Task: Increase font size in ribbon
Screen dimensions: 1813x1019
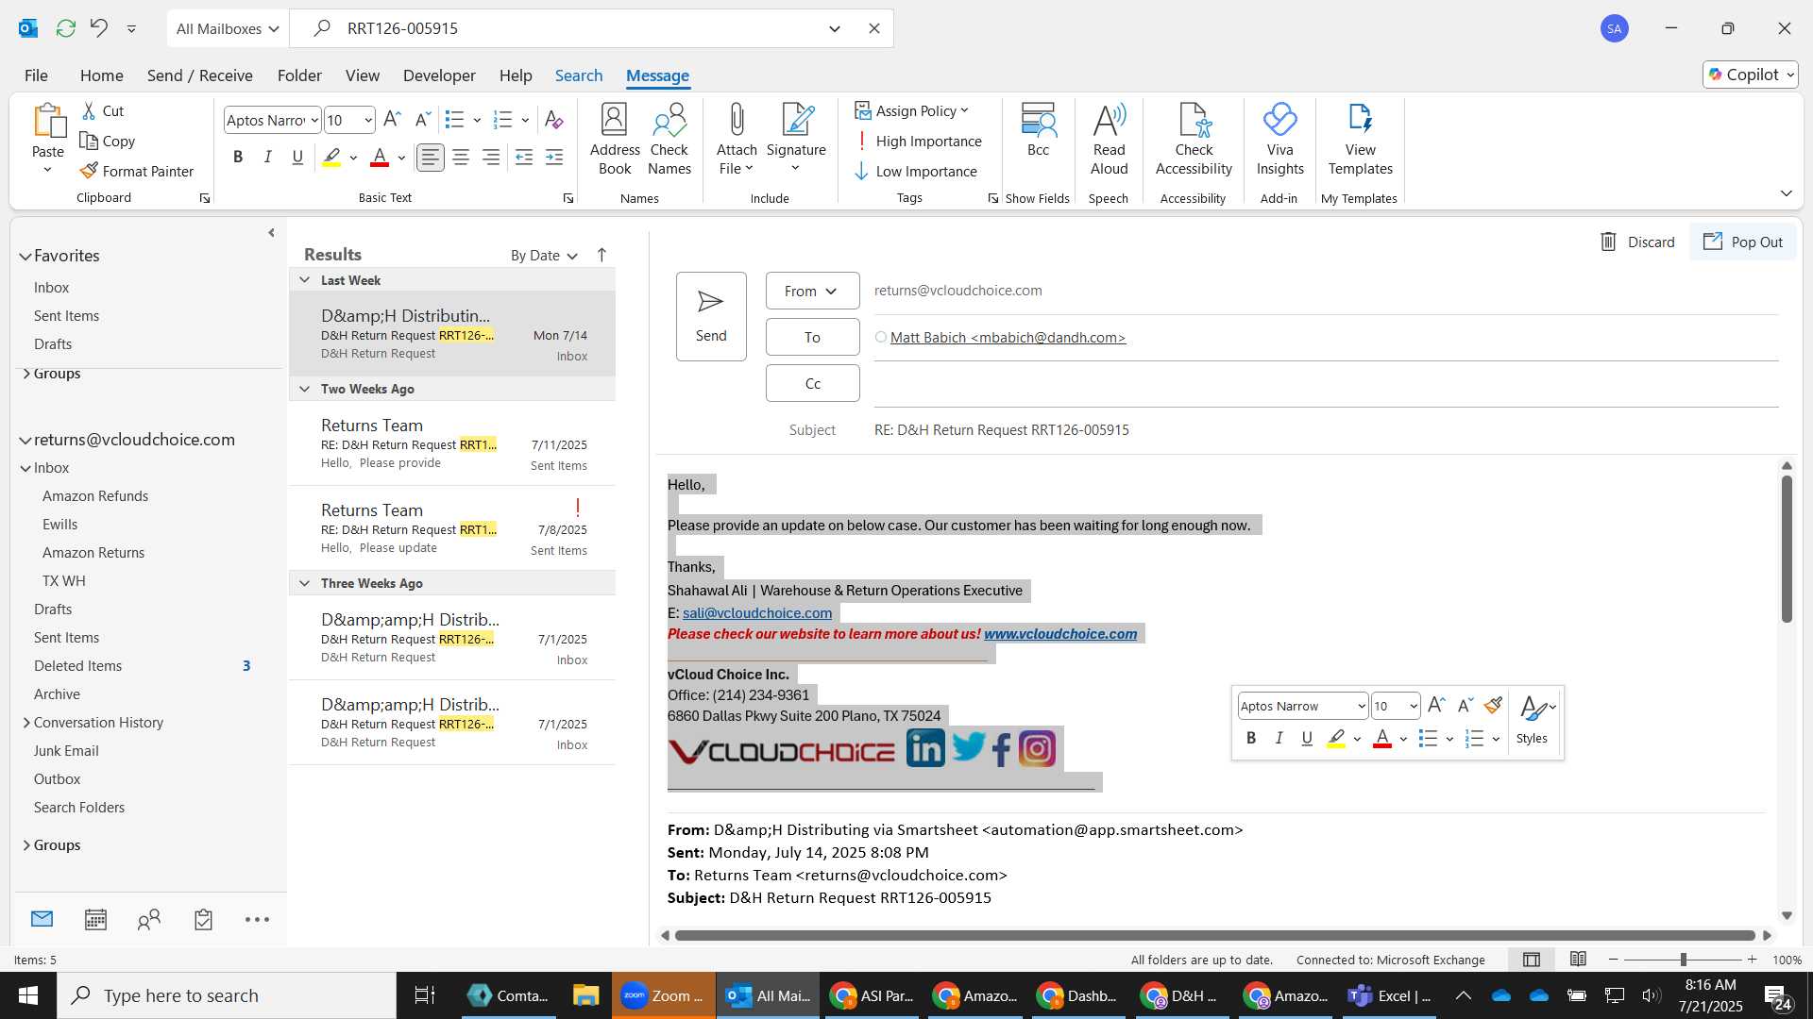Action: pos(393,119)
